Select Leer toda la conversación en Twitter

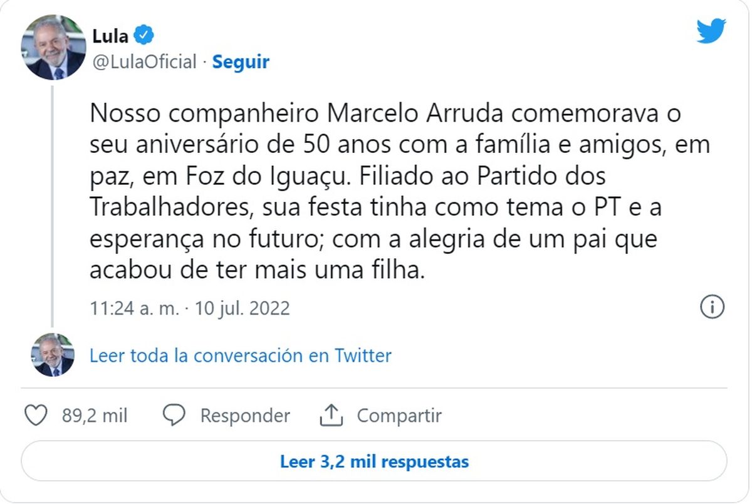(x=240, y=355)
